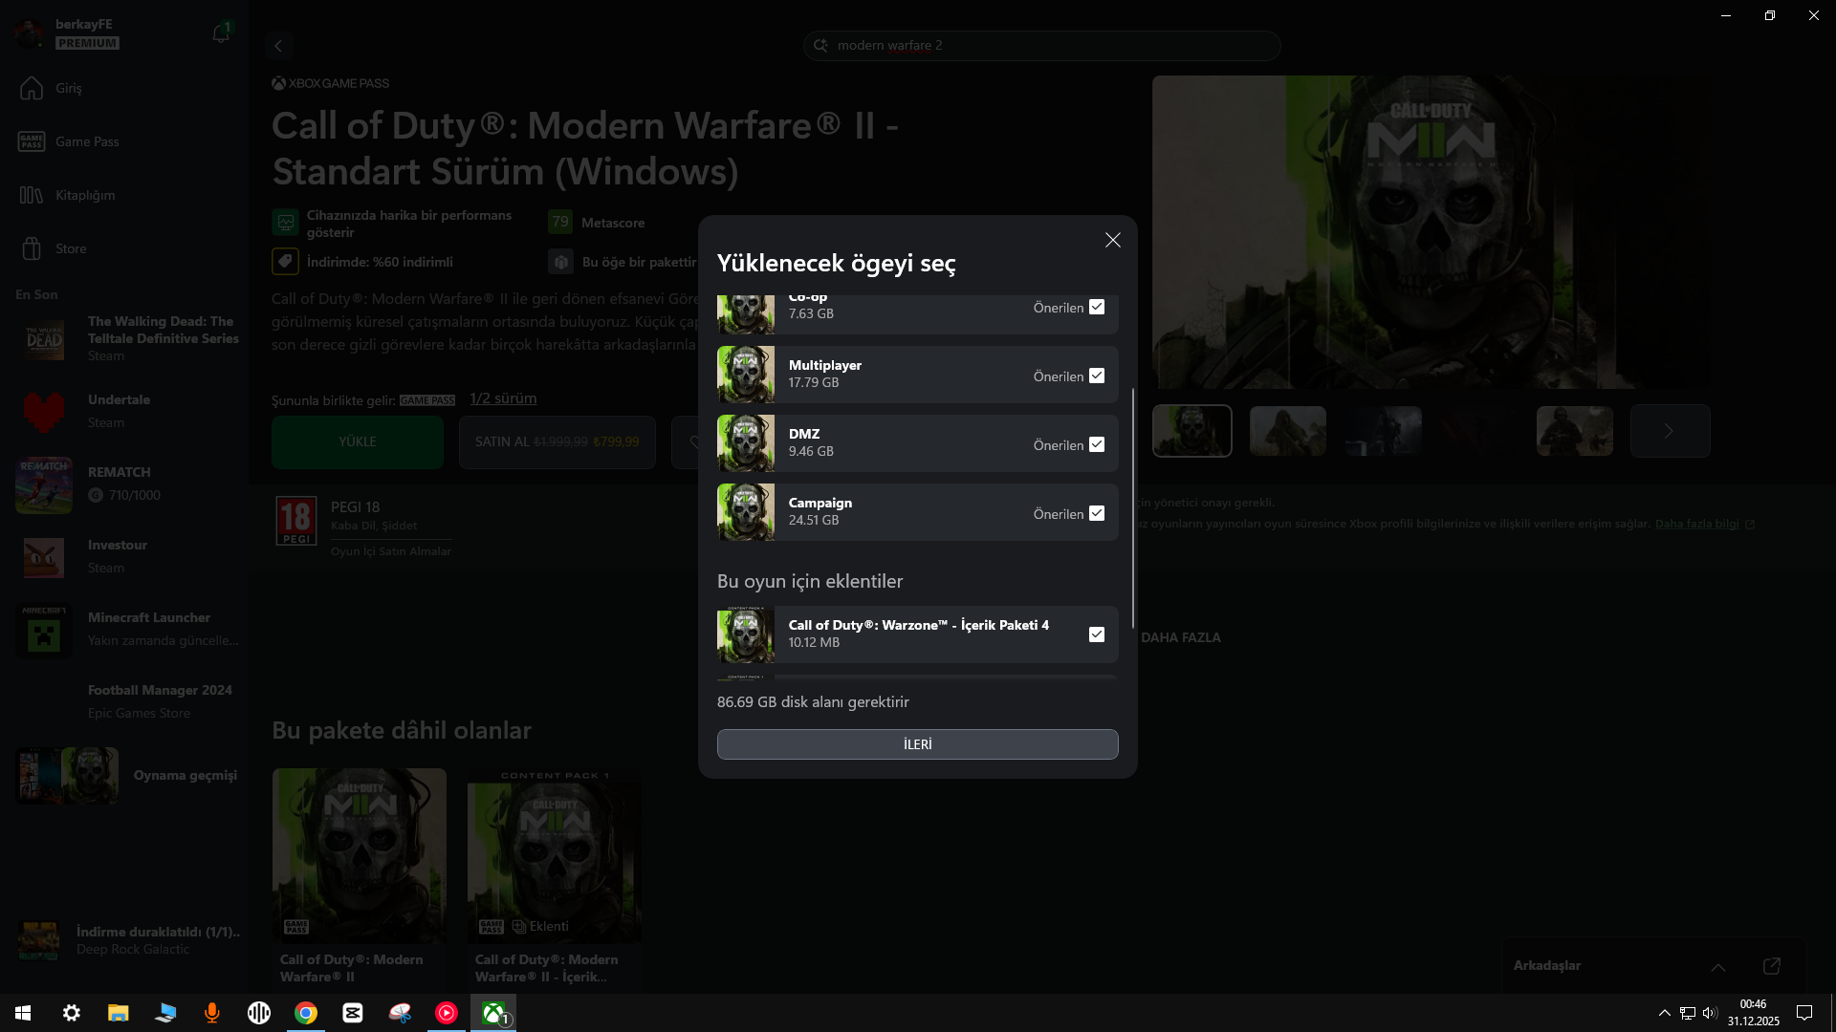Expand the Arkadaşlar panel chevron

(x=1718, y=967)
